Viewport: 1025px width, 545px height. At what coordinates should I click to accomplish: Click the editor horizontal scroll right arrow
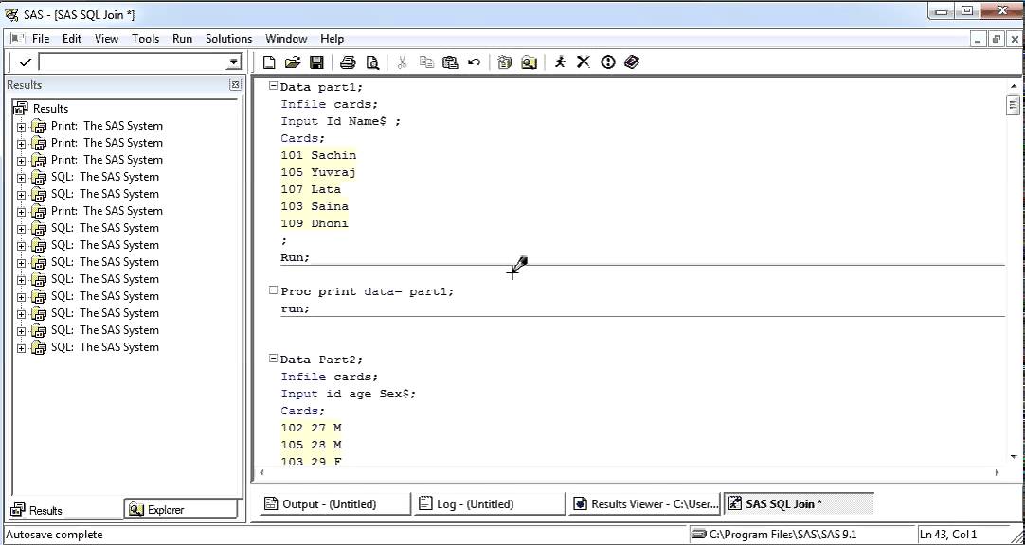998,472
